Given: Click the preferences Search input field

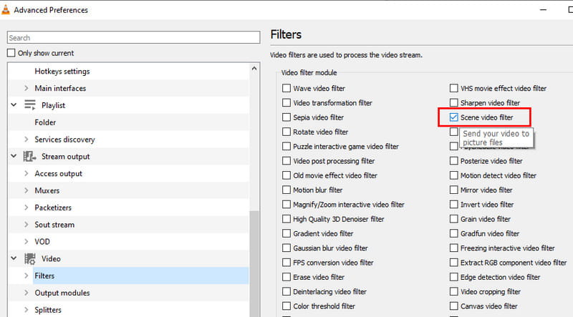Looking at the screenshot, I should pyautogui.click(x=133, y=38).
